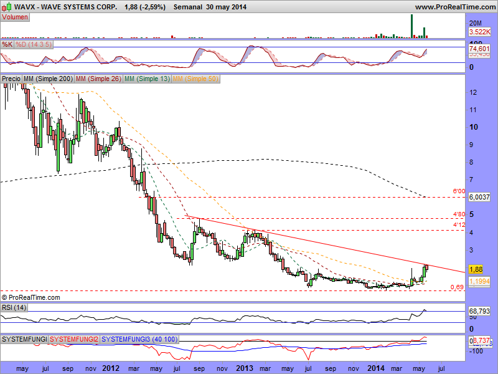
Task: Click the 10 price level on the scale
Action: [474, 127]
